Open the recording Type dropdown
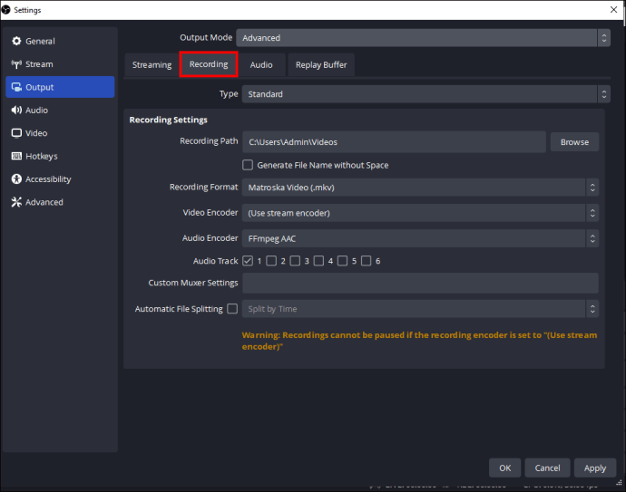 tap(426, 94)
